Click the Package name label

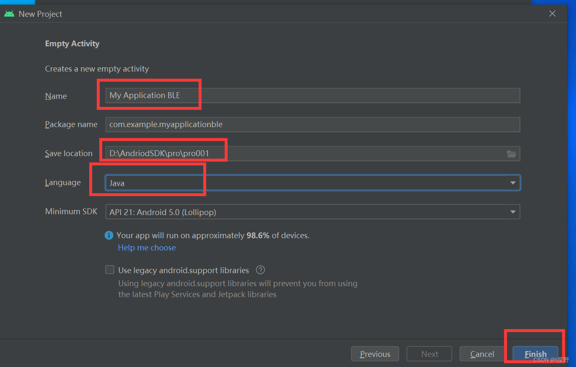[x=71, y=125]
